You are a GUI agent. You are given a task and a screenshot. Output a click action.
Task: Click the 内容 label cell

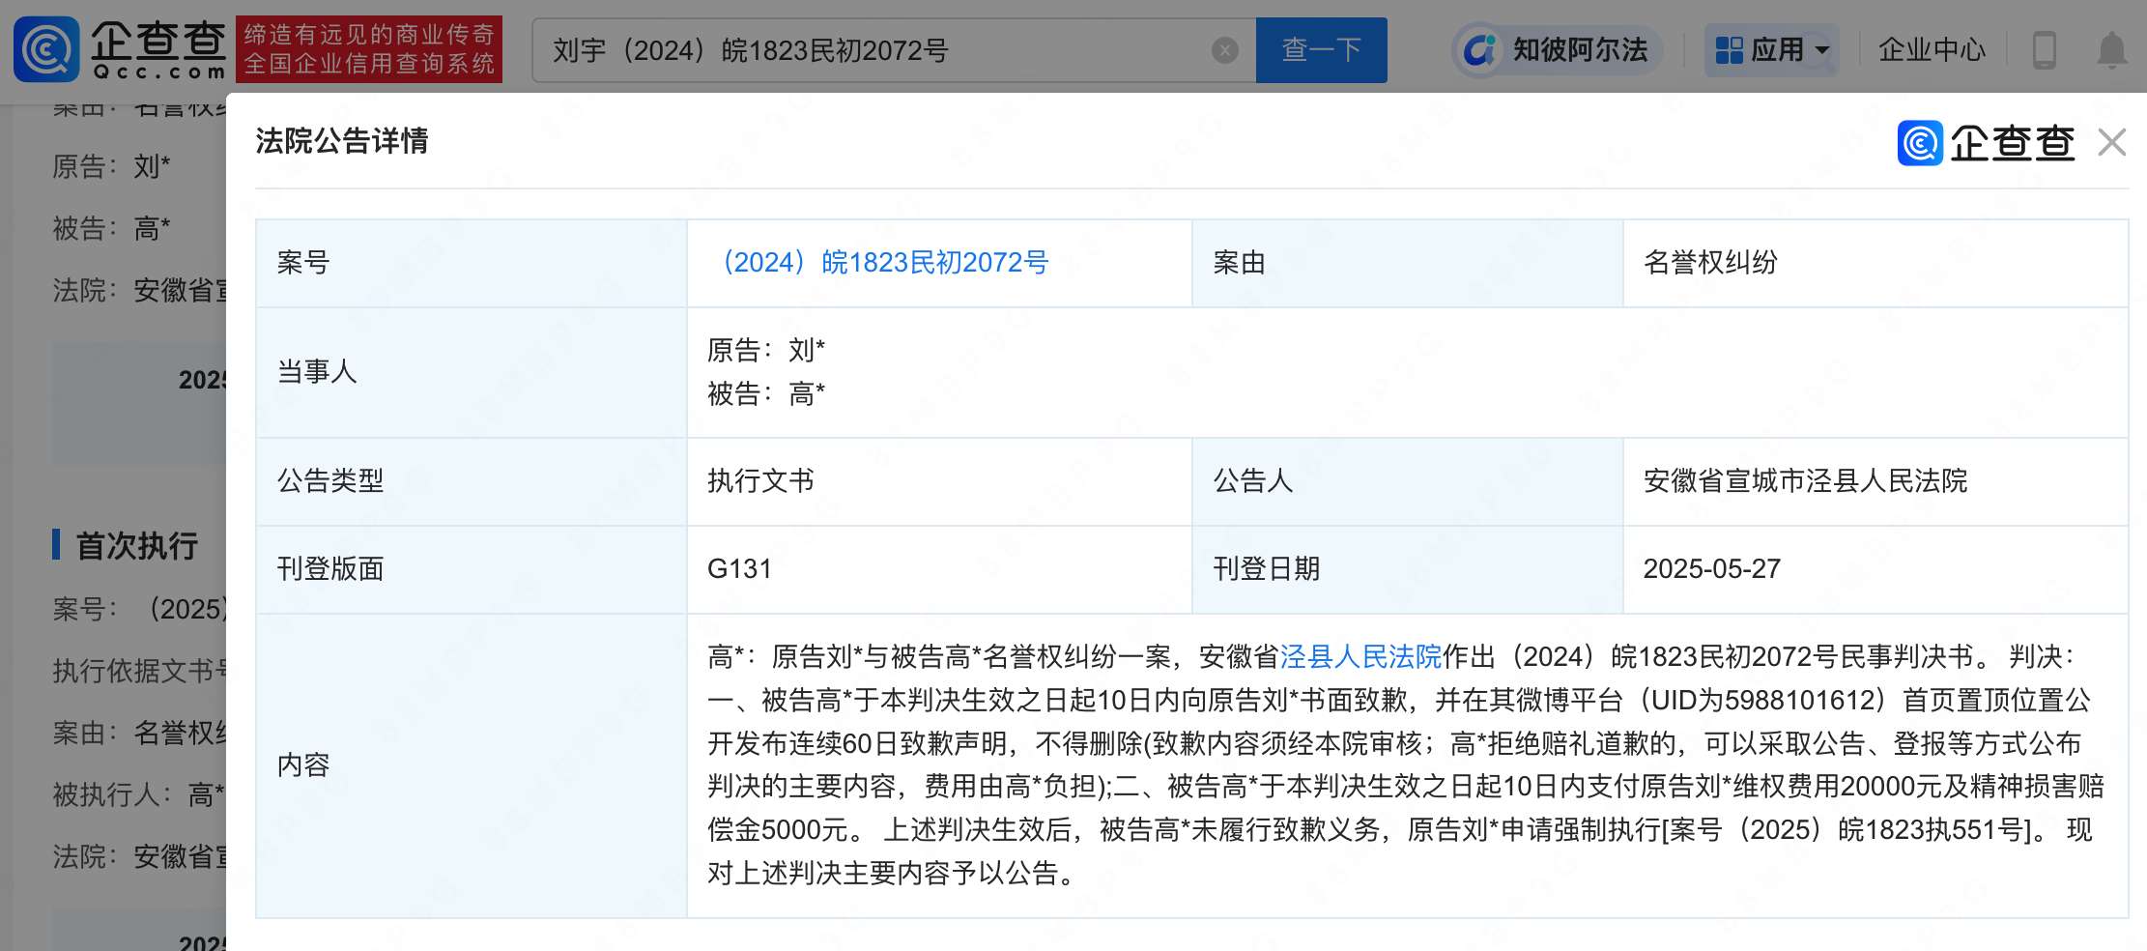472,765
